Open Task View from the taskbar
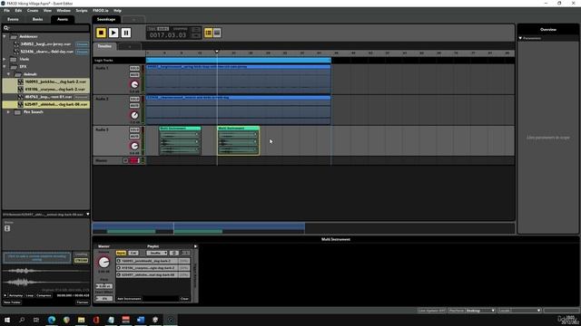Screen dimensions: 581x326 36,320
